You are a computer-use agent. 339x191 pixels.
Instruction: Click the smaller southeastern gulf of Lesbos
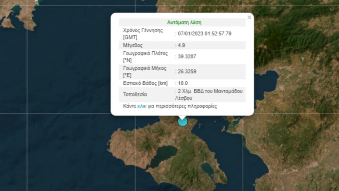pyautogui.click(x=208, y=170)
